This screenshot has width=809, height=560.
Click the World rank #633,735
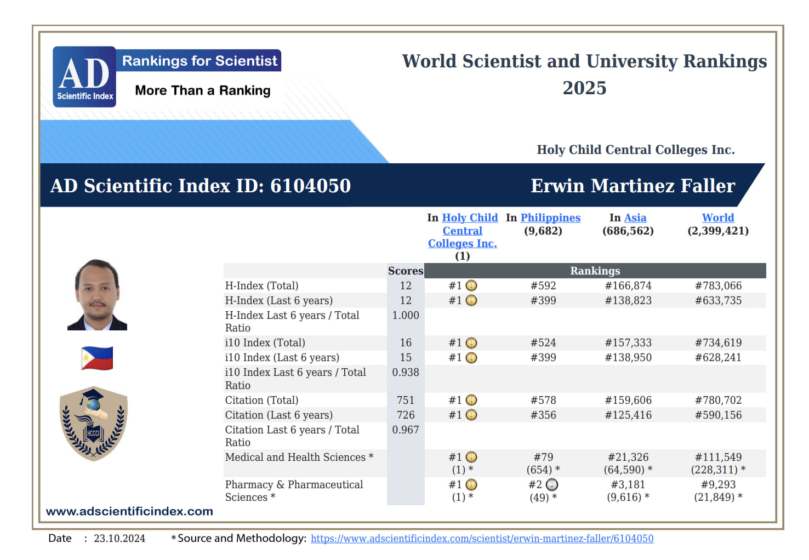718,300
